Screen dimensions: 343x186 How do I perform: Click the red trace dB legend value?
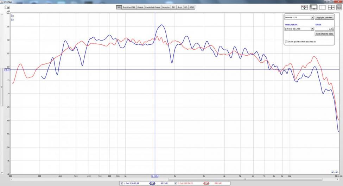(x=218, y=183)
